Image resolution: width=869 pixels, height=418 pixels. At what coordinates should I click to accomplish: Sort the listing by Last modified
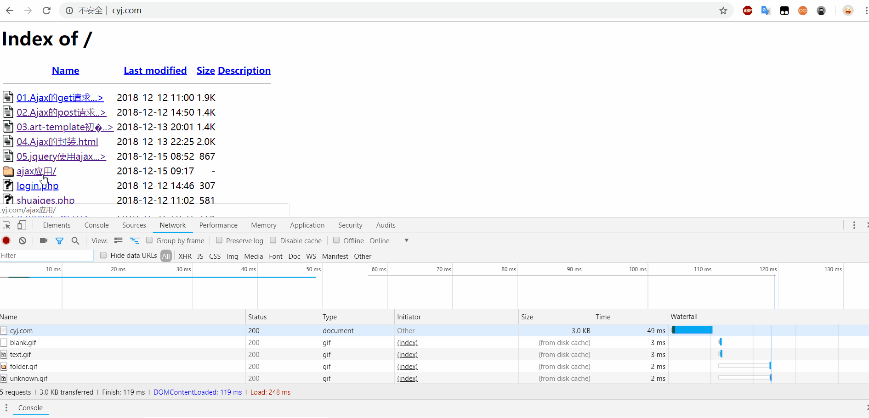point(155,71)
